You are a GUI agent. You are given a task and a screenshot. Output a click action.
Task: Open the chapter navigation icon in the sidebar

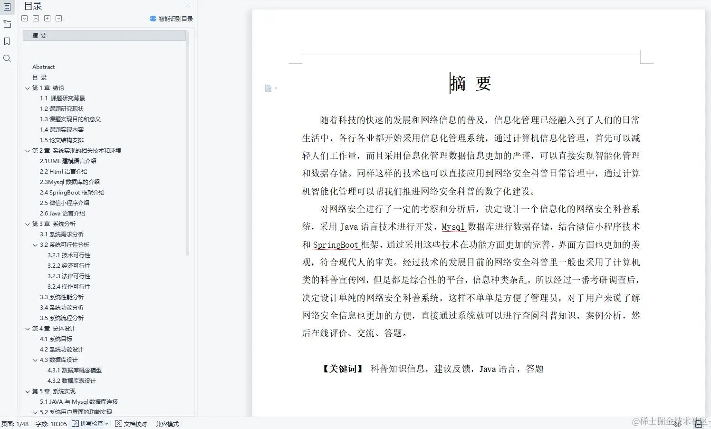7,24
